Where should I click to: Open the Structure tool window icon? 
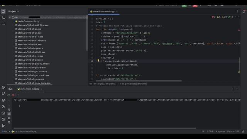[x=3, y=18]
